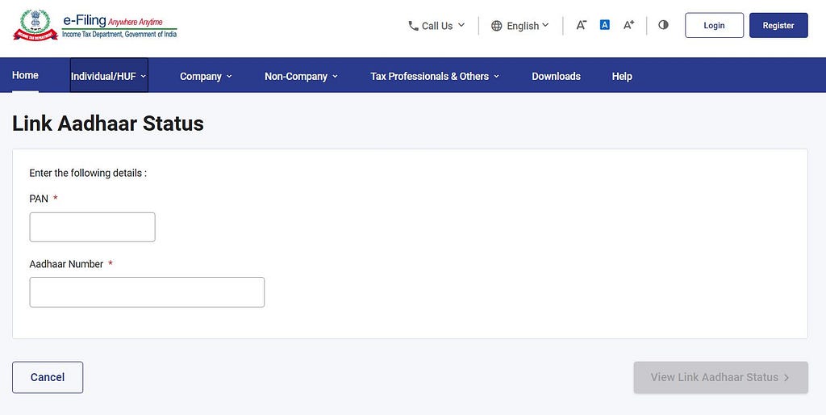Viewport: 826px width, 415px height.
Task: Click the Register button
Action: click(778, 25)
